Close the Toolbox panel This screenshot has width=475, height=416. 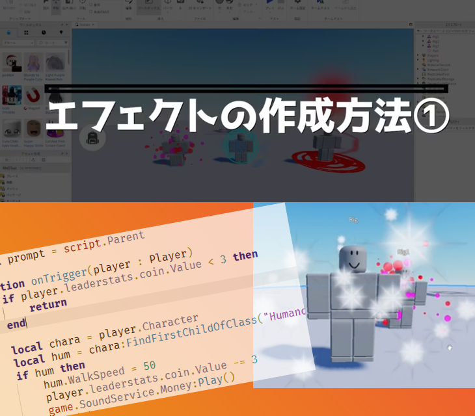tap(67, 25)
